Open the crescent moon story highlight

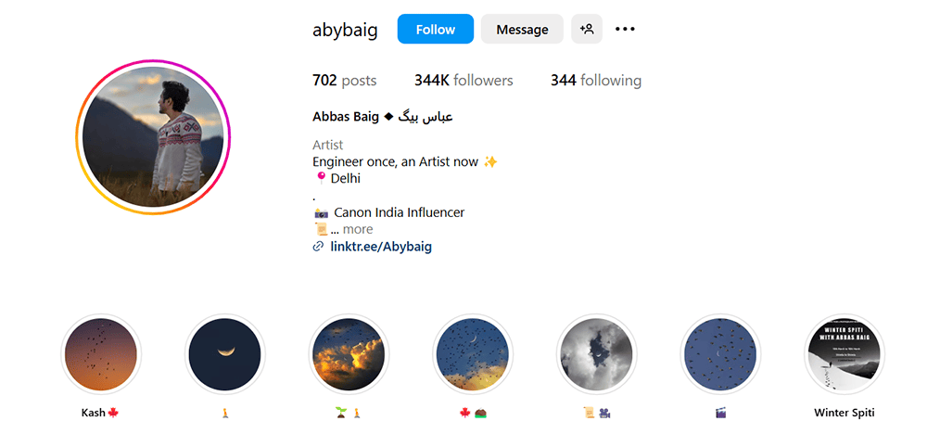224,354
